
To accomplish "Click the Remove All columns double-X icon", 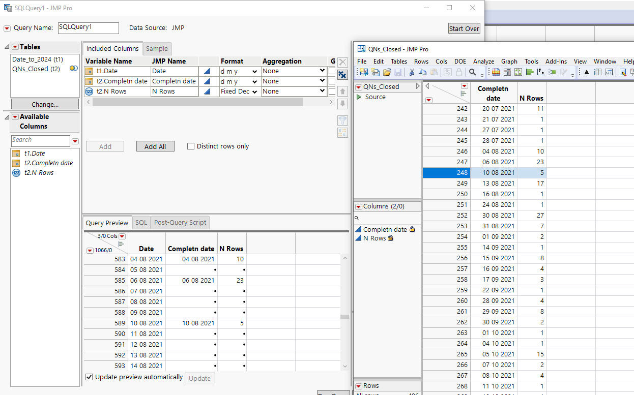I will [x=342, y=74].
